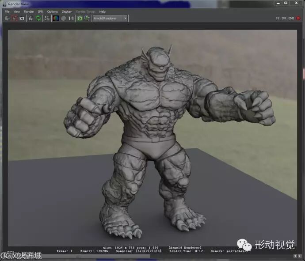
Task: Pause the IPR tuning
Action: 278,19
